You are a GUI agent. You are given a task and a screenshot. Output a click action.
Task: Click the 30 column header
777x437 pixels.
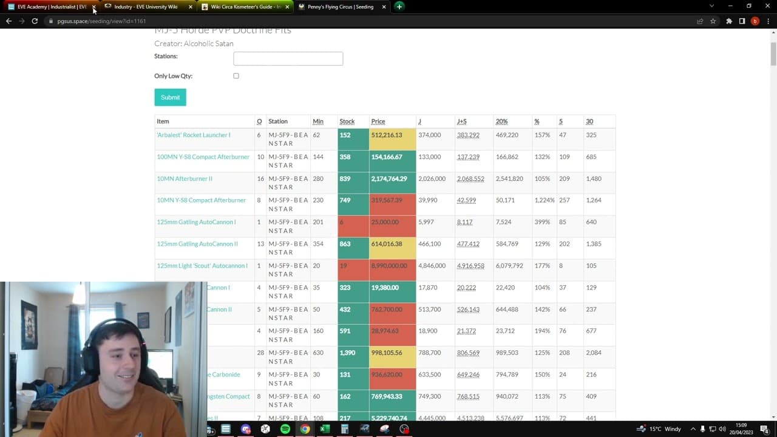589,121
